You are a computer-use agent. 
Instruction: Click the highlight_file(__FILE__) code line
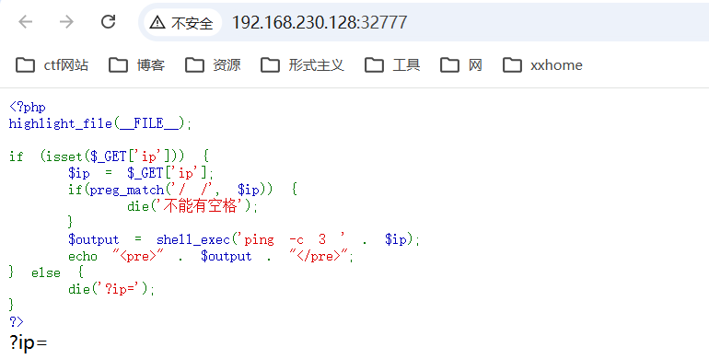100,123
